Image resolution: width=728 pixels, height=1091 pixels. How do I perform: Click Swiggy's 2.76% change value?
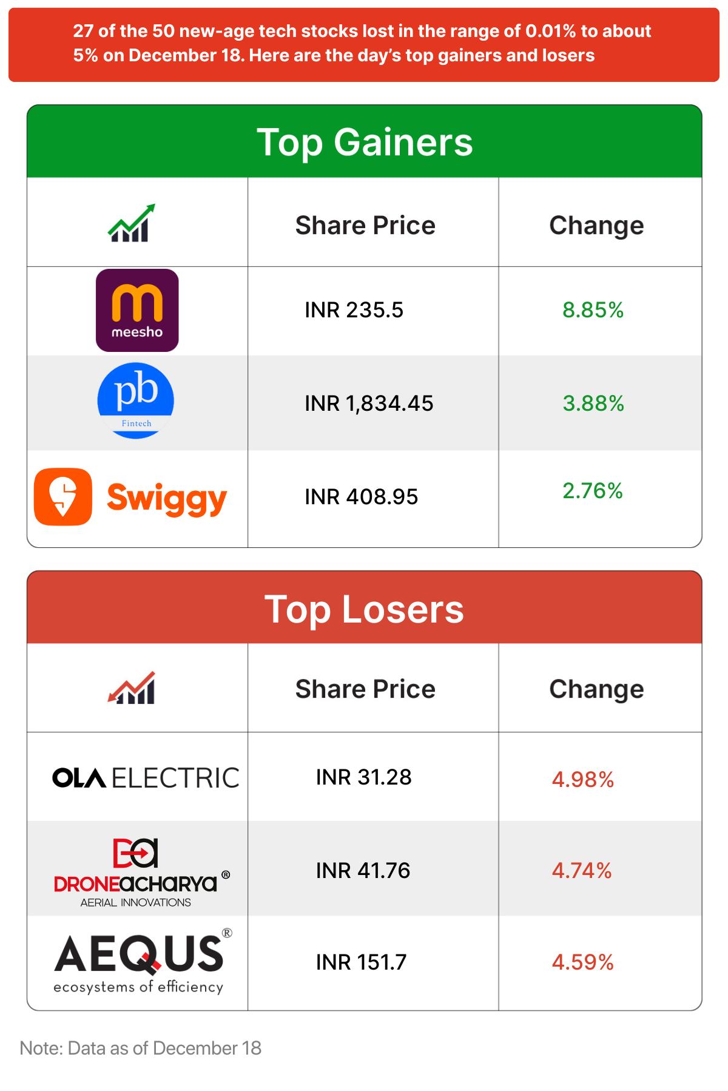coord(592,491)
